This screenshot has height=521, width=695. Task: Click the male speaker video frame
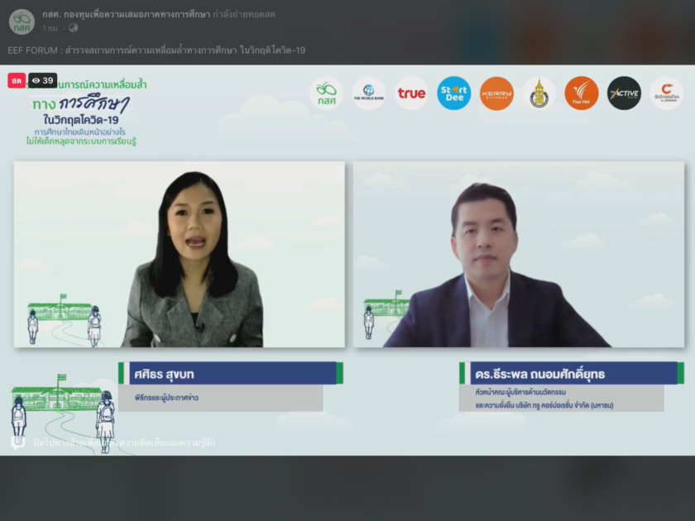(x=519, y=254)
